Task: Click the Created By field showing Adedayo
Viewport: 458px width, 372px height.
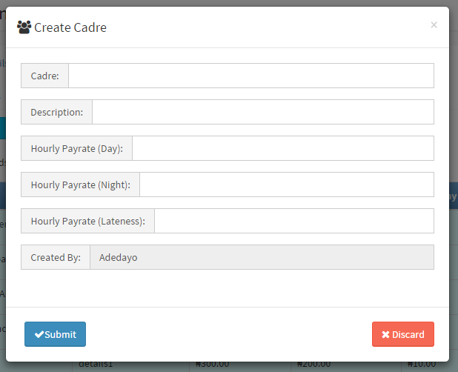Action: point(261,257)
